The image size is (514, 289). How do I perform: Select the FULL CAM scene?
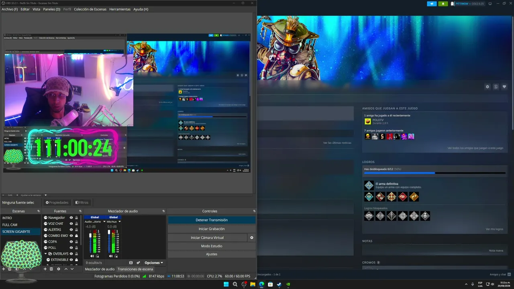click(x=20, y=225)
